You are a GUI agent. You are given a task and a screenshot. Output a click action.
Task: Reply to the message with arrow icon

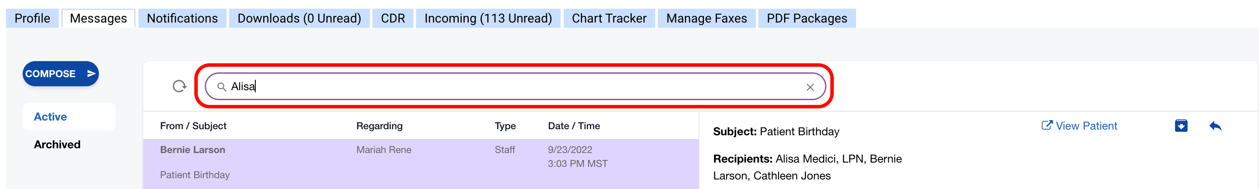pos(1215,126)
